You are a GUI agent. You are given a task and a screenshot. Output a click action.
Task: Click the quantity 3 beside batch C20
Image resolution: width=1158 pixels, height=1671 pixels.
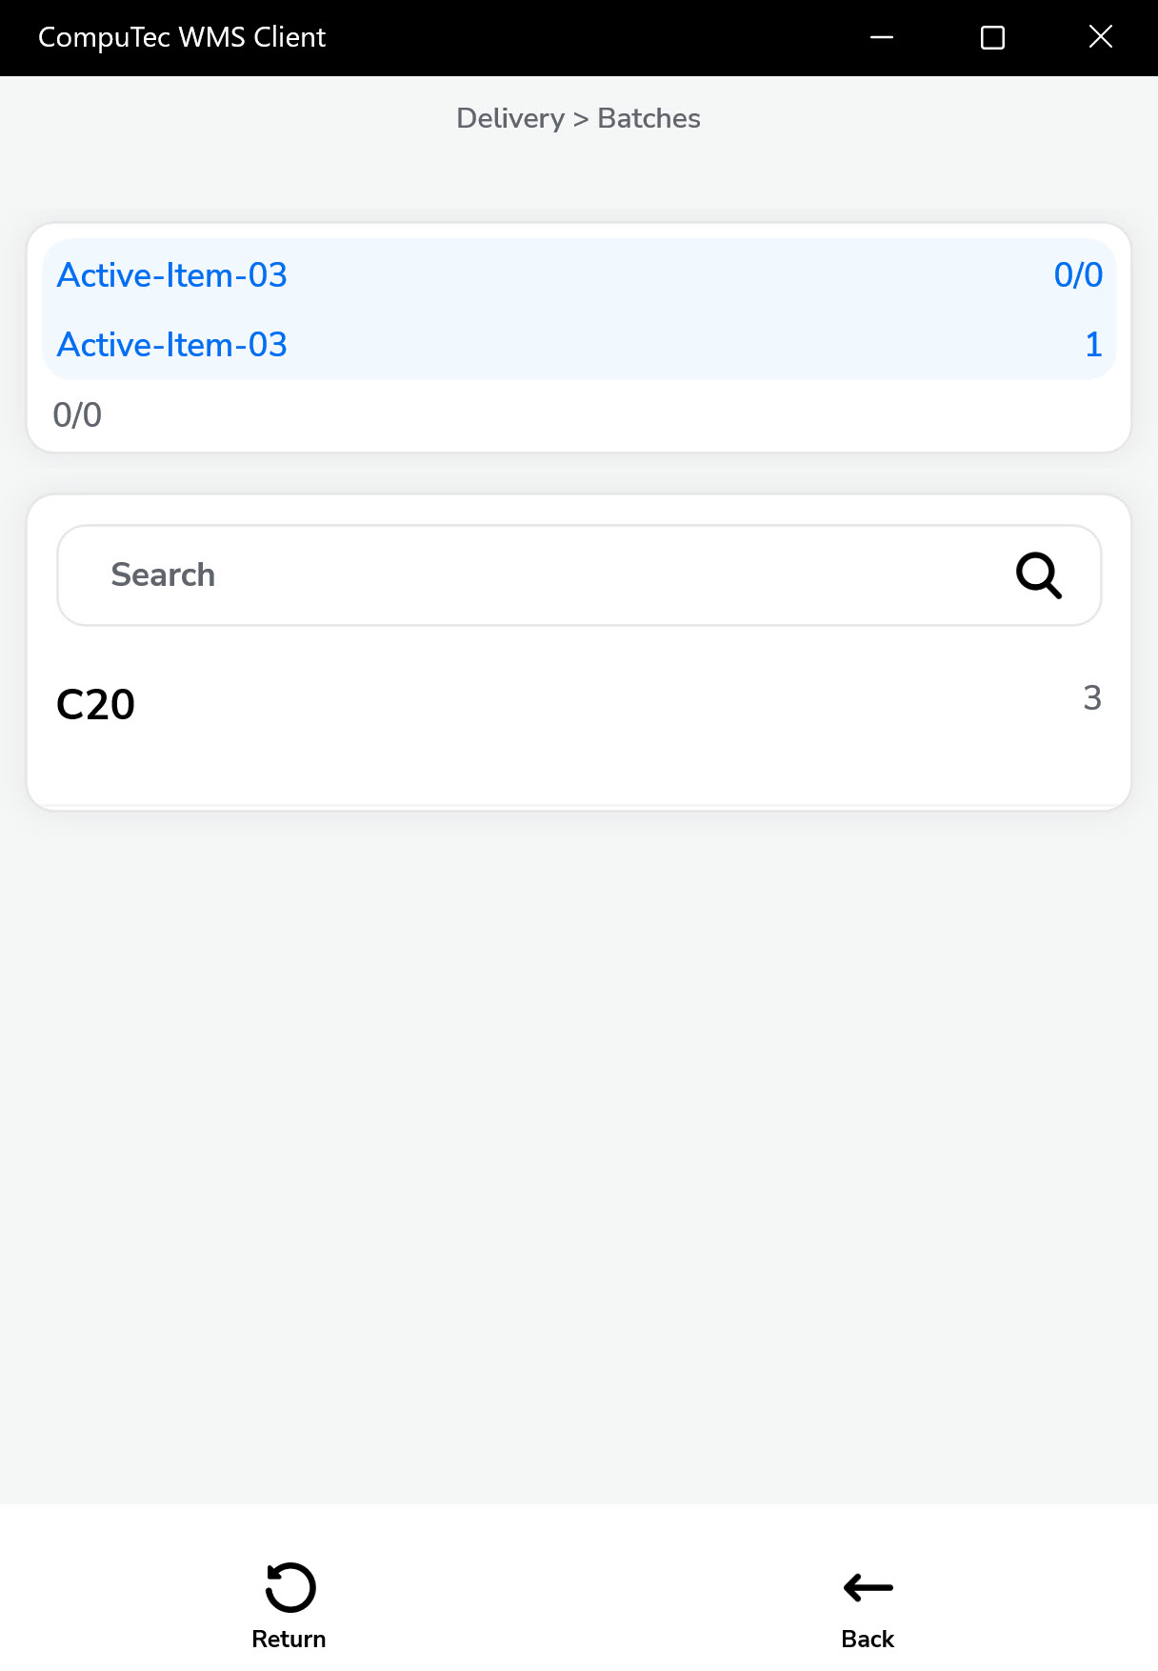click(1092, 698)
